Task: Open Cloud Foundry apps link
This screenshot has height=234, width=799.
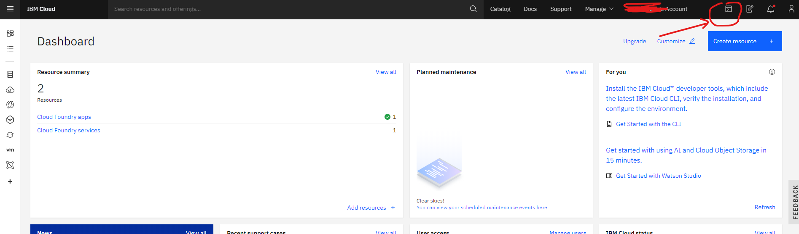Action: 64,117
